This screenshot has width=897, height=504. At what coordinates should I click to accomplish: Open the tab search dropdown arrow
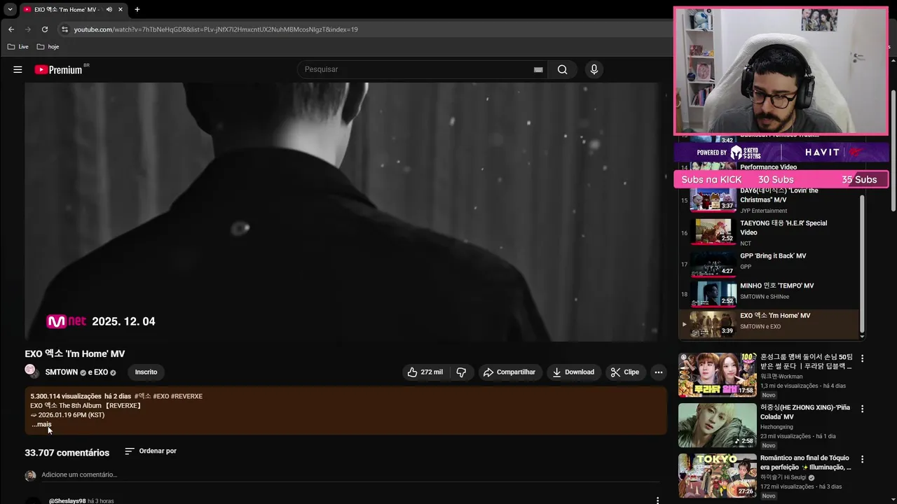coord(10,9)
